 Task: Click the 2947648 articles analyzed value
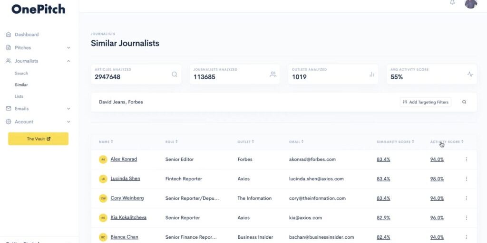point(107,77)
